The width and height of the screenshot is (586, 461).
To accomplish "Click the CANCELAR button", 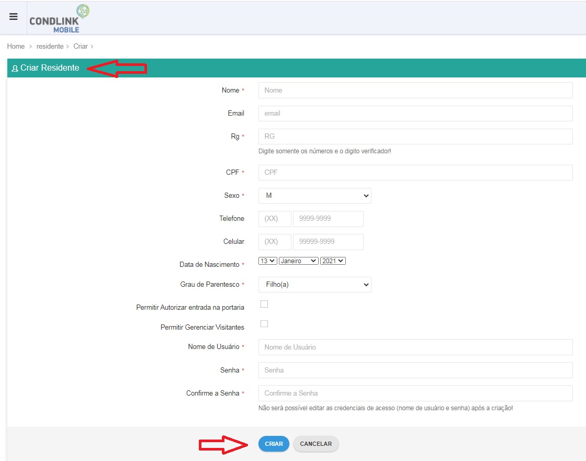I will pyautogui.click(x=316, y=444).
